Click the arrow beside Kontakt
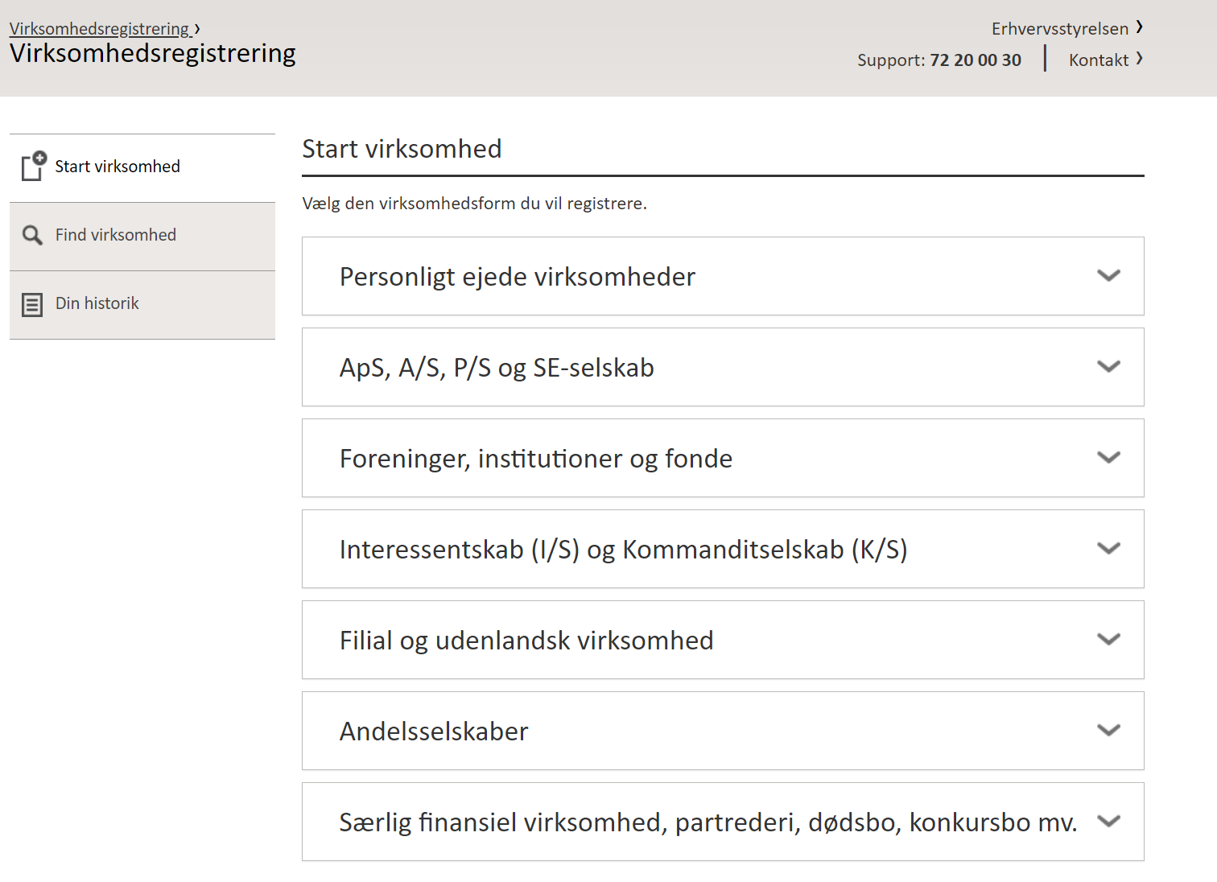1217x882 pixels. point(1140,59)
